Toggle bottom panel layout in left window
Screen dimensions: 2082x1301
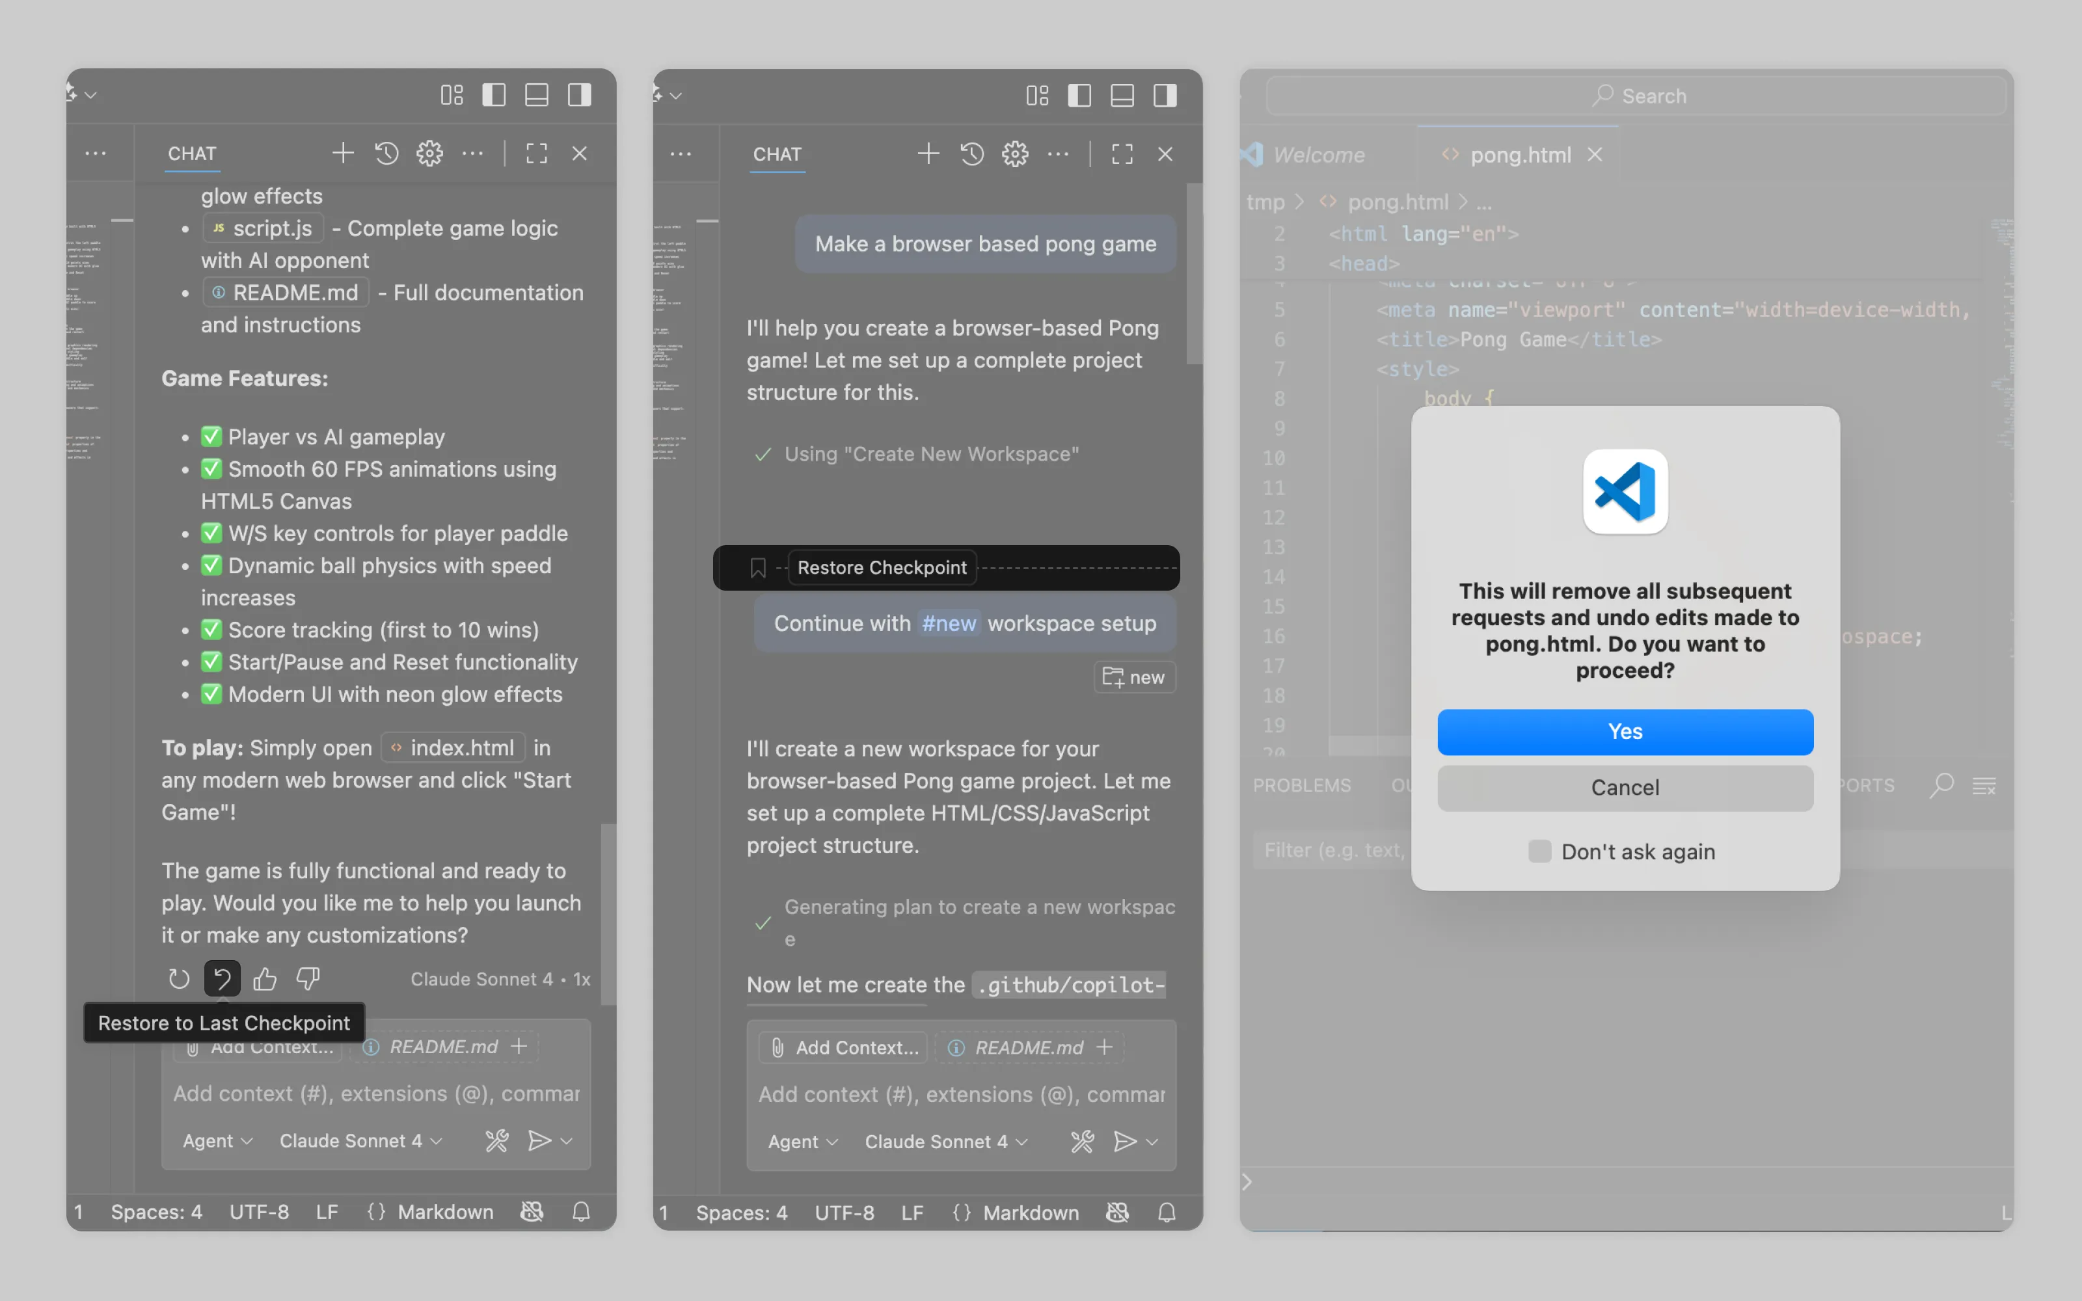536,95
